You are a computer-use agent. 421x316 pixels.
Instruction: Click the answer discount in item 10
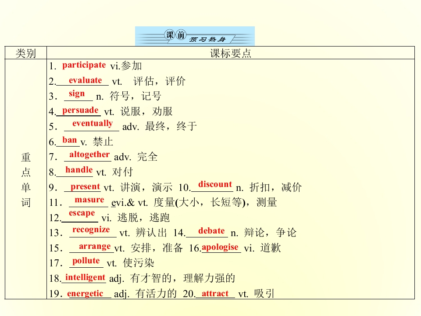tap(215, 184)
